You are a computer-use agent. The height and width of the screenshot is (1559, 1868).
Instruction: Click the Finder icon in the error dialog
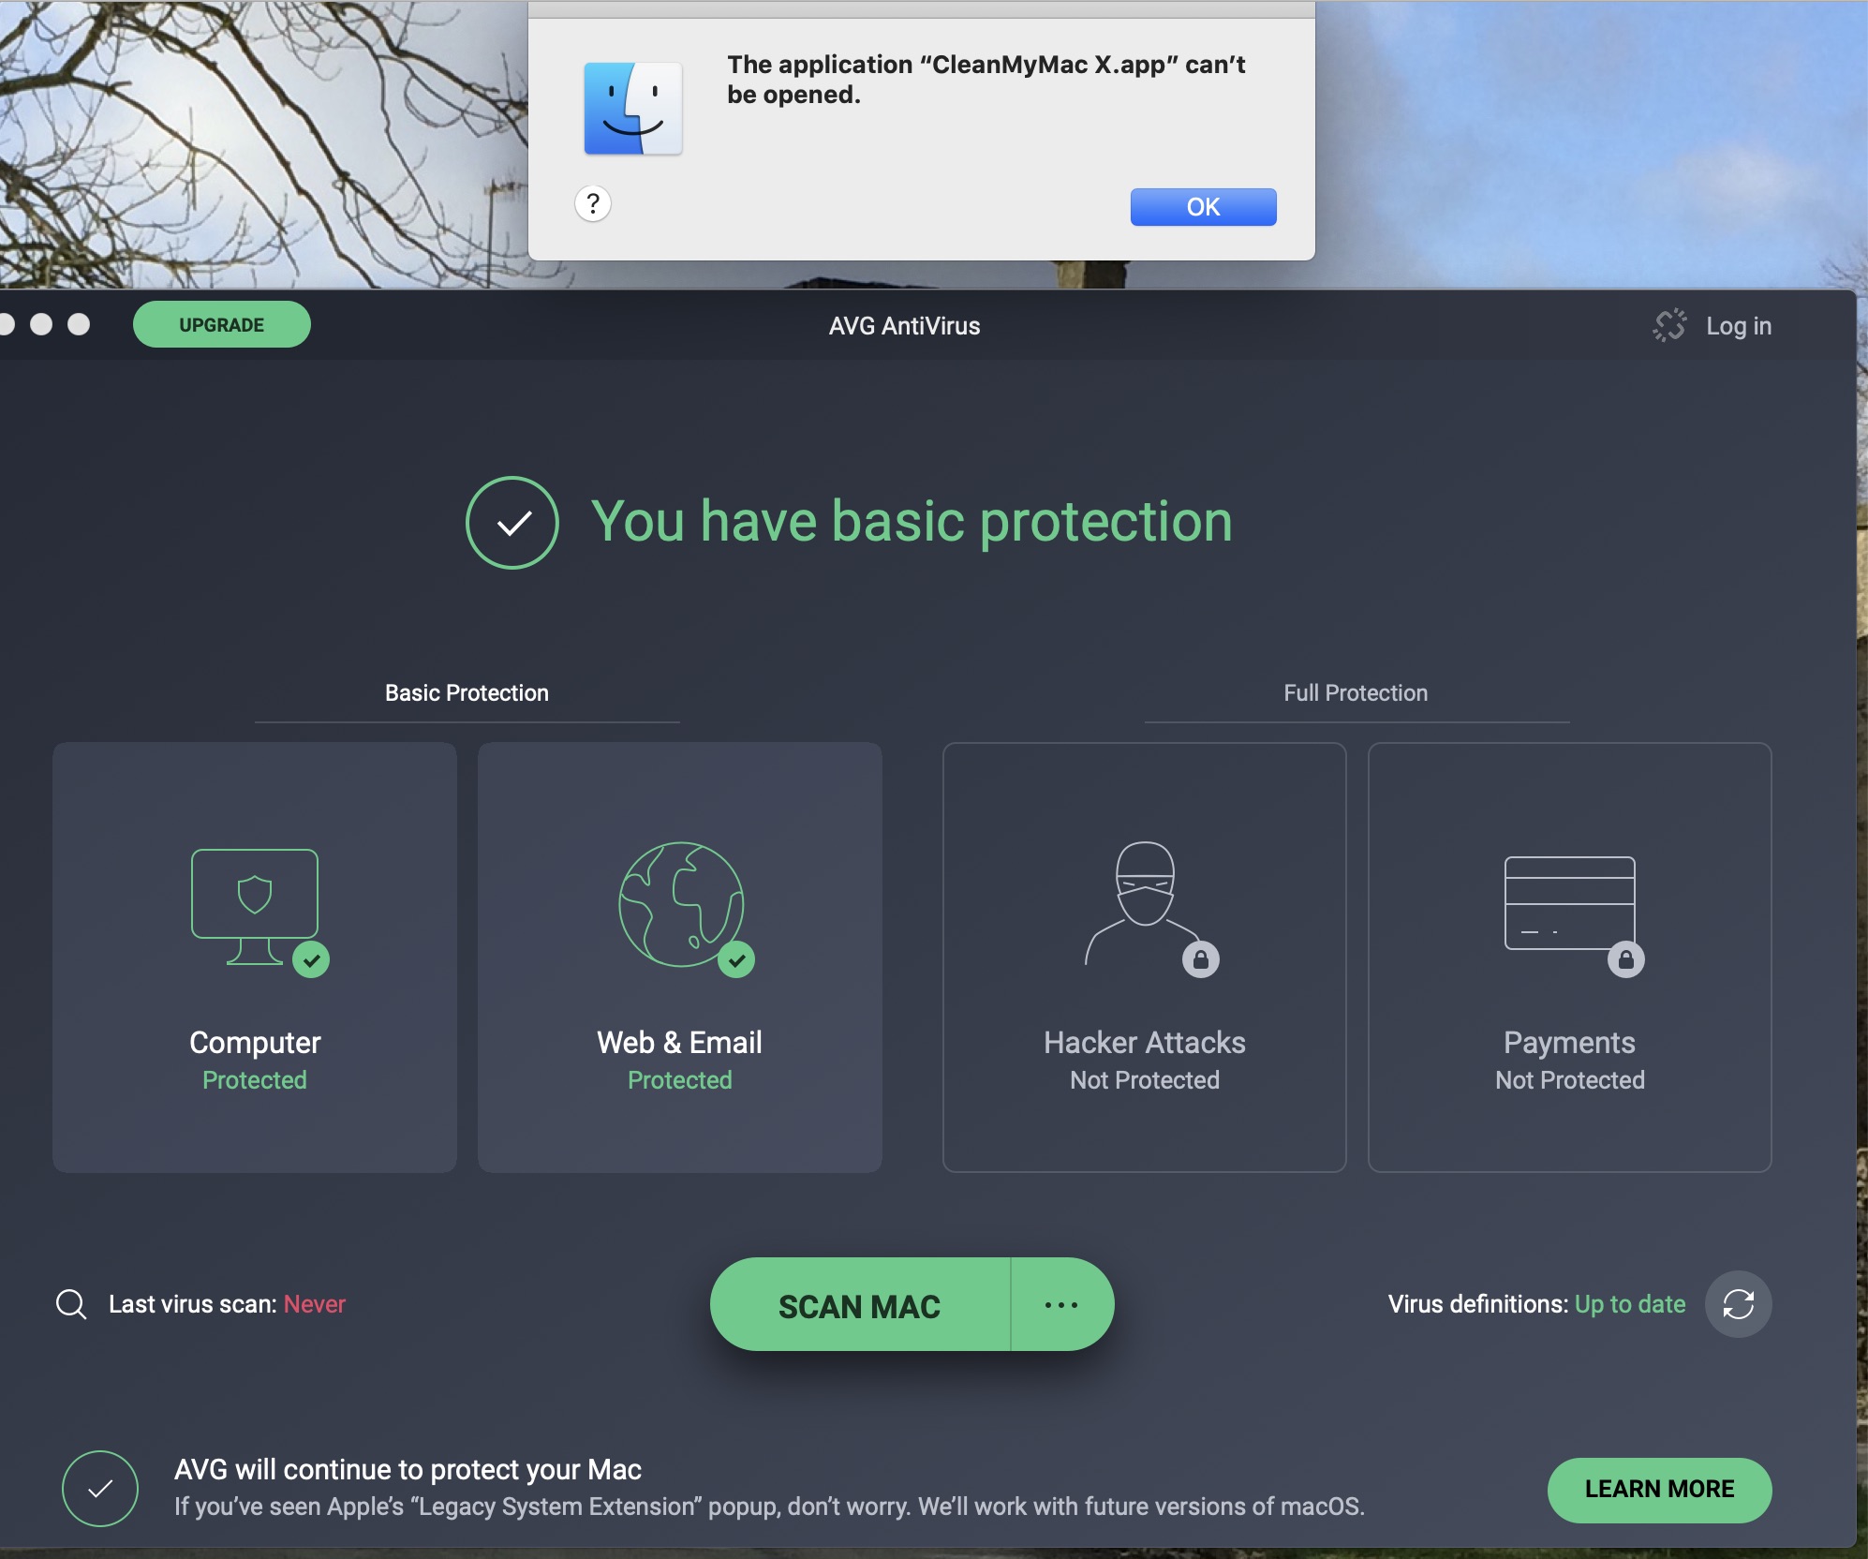pyautogui.click(x=633, y=109)
